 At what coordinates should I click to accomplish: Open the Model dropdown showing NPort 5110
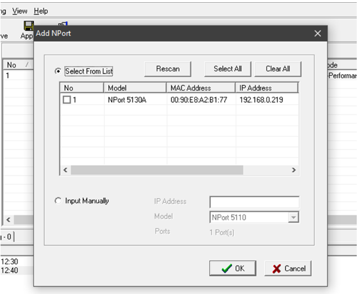click(293, 217)
